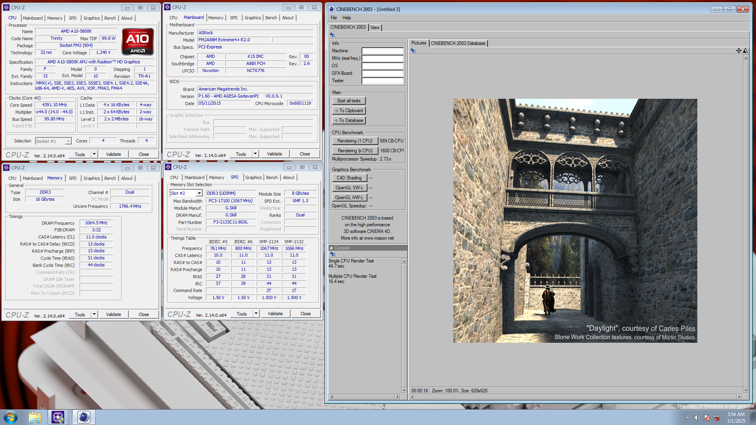Click the pin icon in the Console panel
Screen dimensions: 756x425
click(333, 254)
